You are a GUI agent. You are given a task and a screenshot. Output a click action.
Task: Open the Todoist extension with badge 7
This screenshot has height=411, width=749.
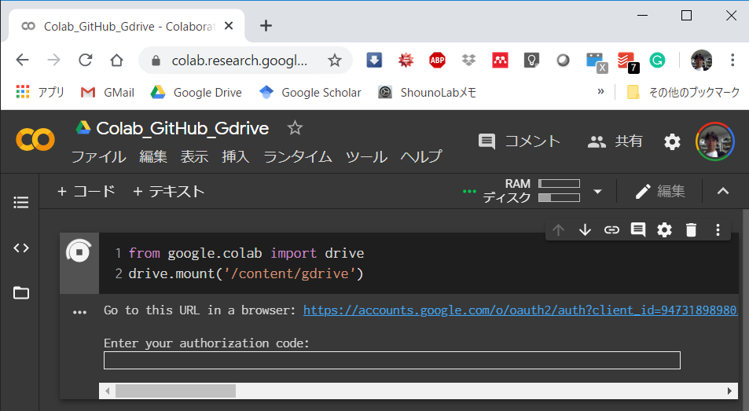pos(627,61)
